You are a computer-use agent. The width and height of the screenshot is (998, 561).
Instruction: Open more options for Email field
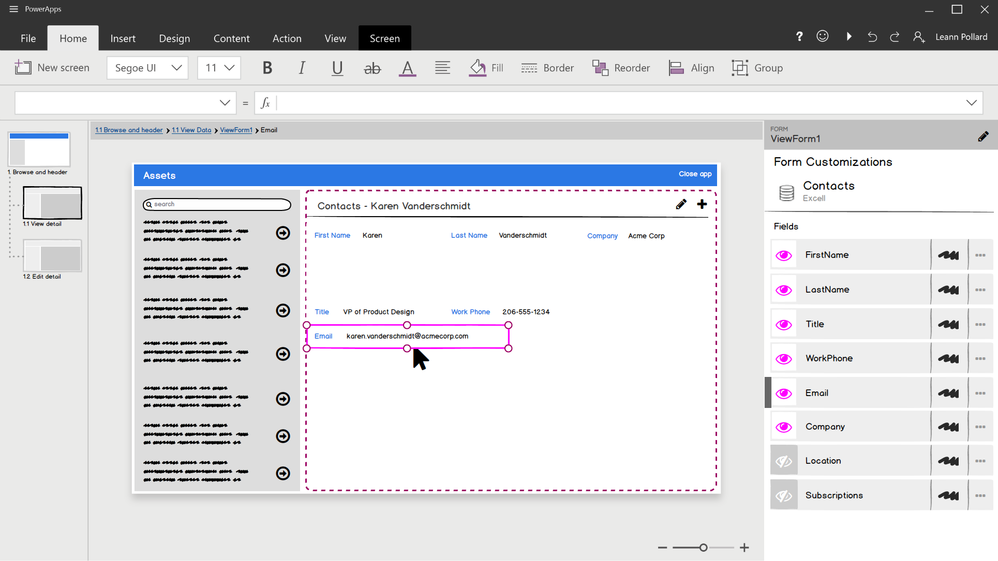point(980,393)
